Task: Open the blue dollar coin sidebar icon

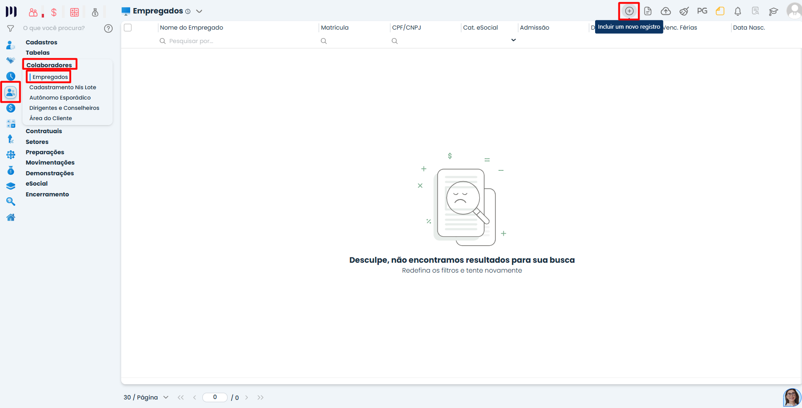Action: coord(11,108)
